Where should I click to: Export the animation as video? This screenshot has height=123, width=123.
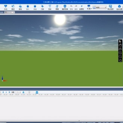point(110,7)
